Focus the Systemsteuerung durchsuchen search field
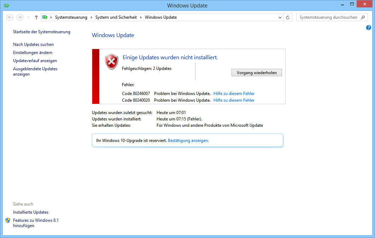Image resolution: width=375 pixels, height=238 pixels. (x=328, y=17)
